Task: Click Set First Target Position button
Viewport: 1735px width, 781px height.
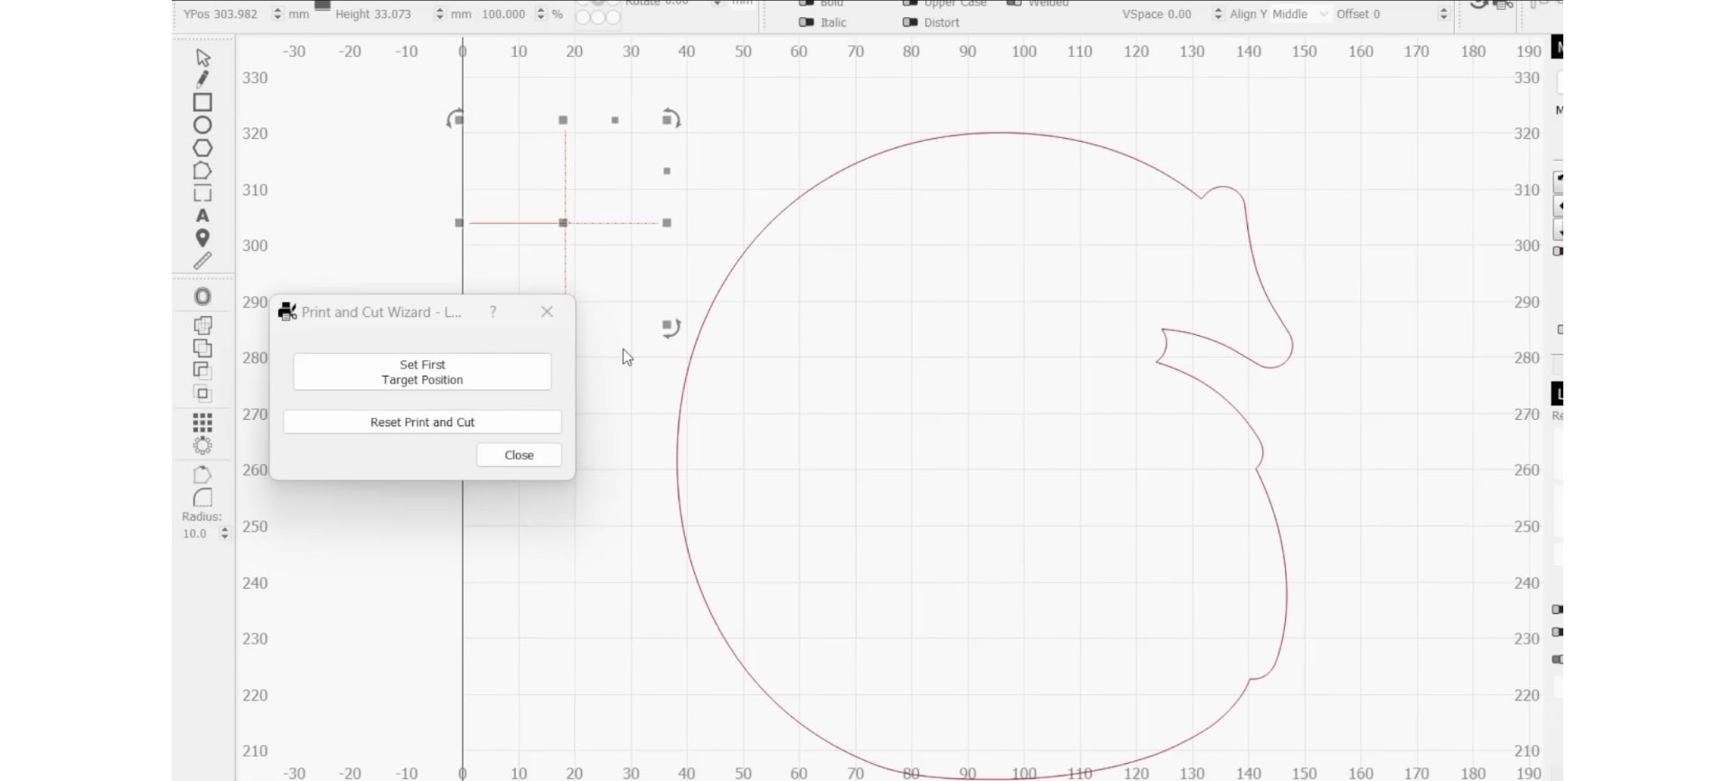Action: (x=422, y=372)
